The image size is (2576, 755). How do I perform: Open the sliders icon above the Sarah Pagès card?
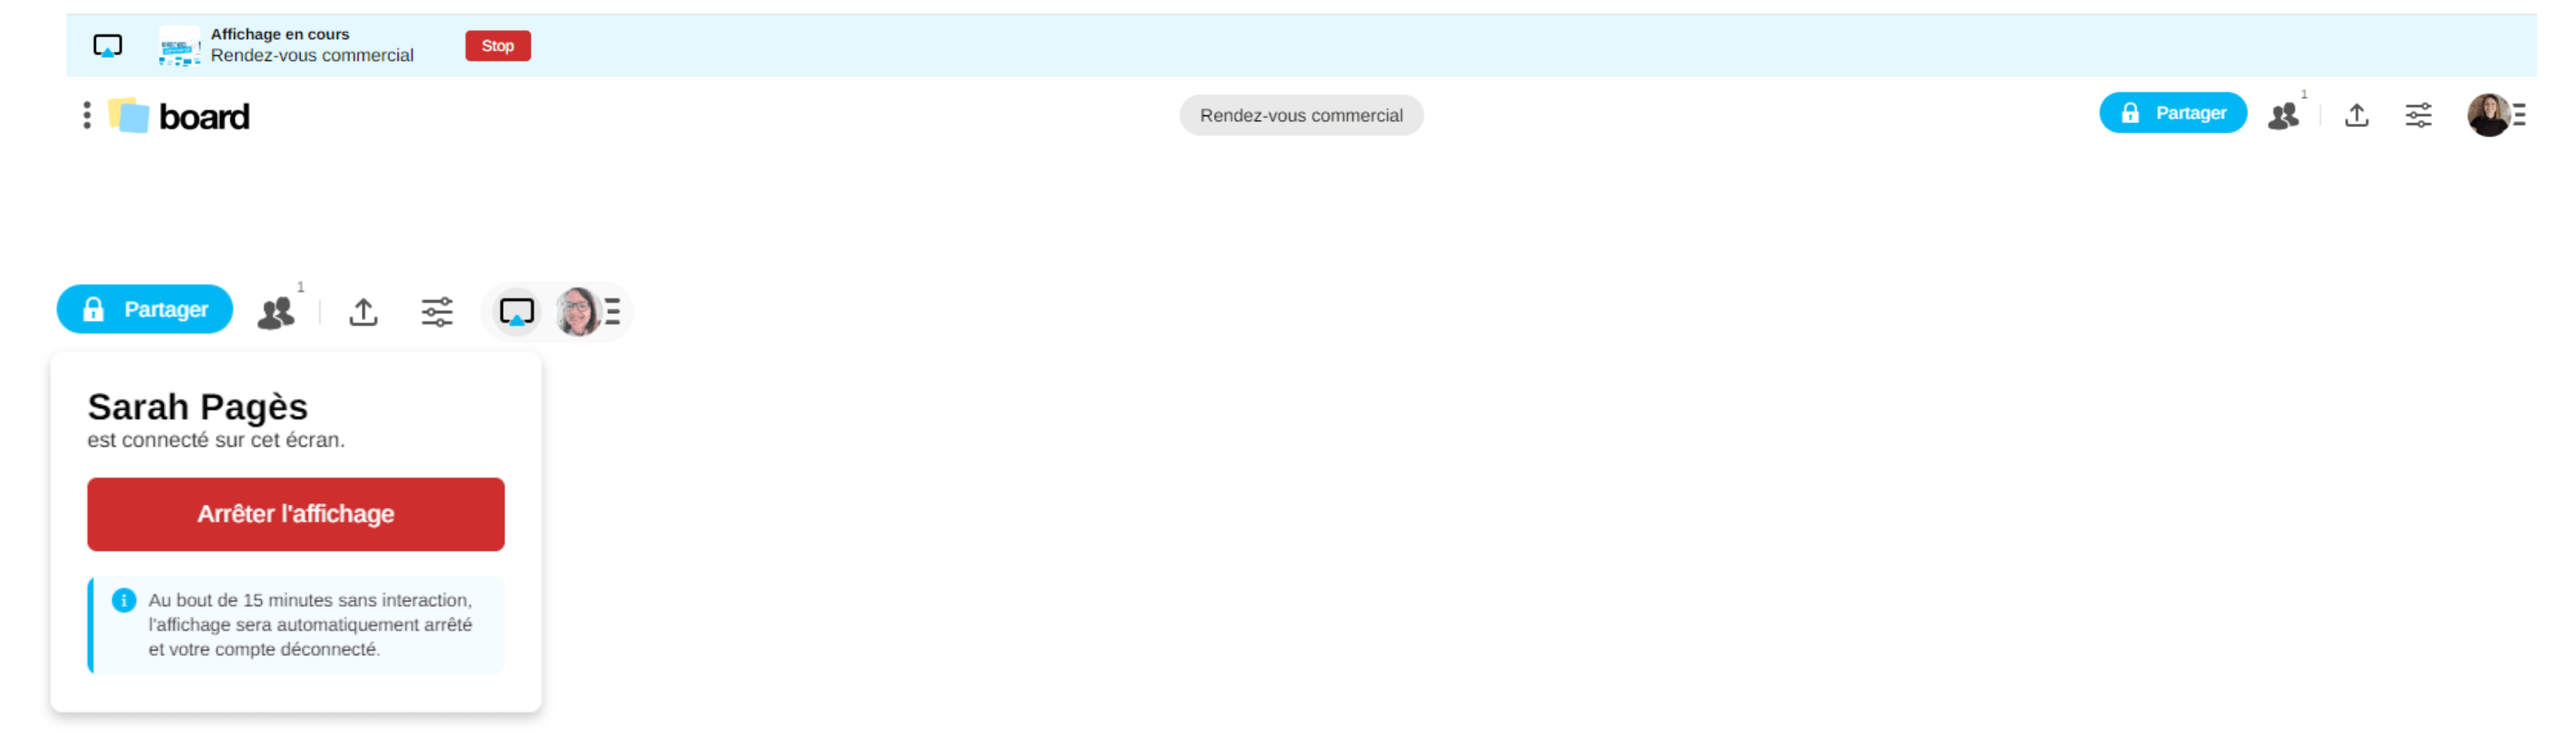click(437, 313)
